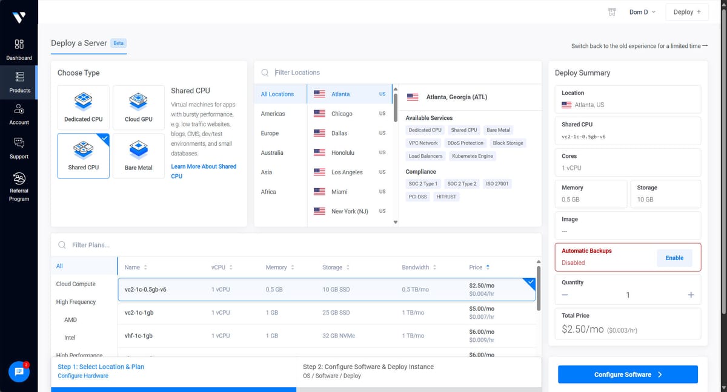The image size is (727, 392).
Task: Select the Bare Metal server type
Action: tap(138, 155)
